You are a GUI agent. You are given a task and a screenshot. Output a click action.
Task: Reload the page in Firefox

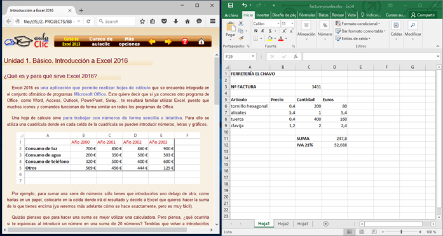point(88,21)
